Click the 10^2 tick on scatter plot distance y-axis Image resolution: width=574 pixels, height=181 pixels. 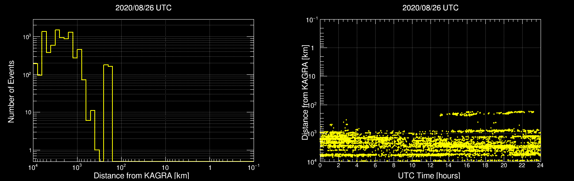[313, 104]
